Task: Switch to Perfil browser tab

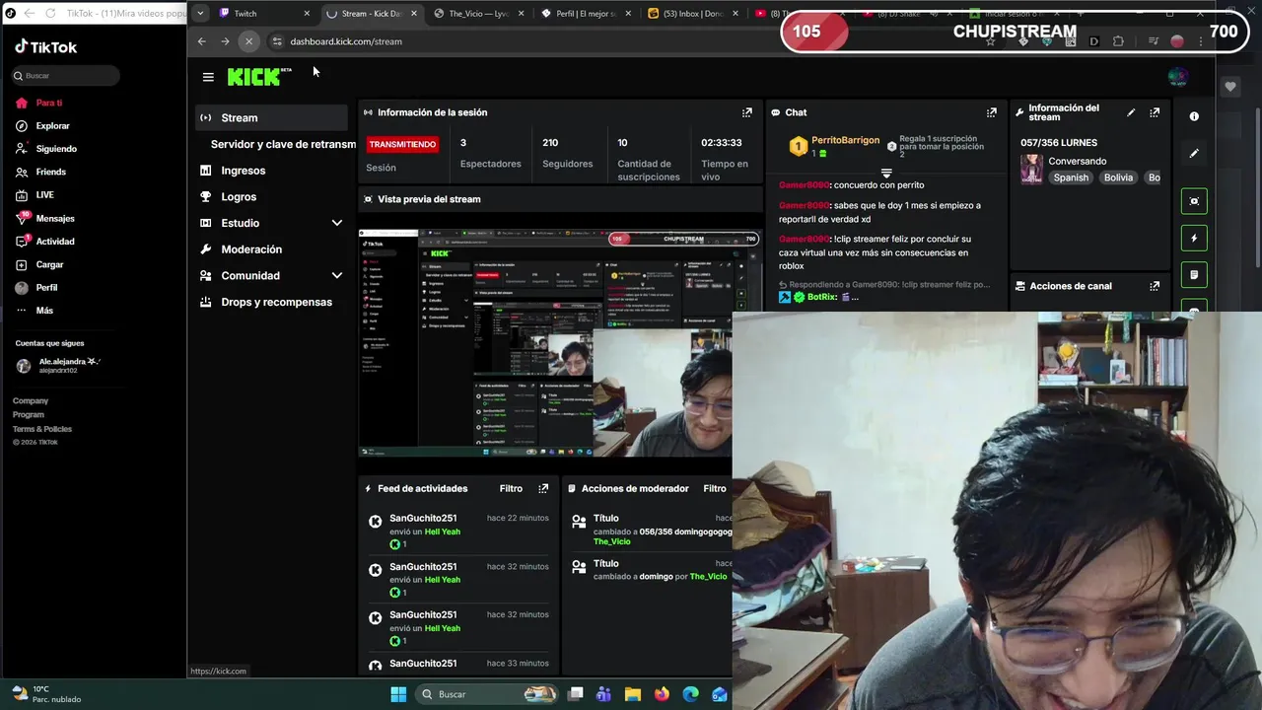Action: [x=586, y=14]
